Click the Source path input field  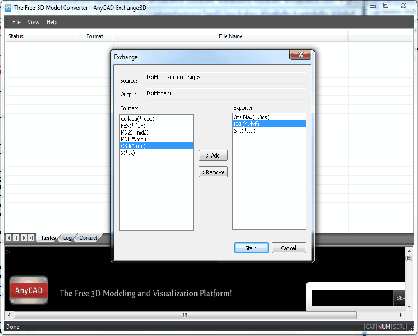coord(226,77)
